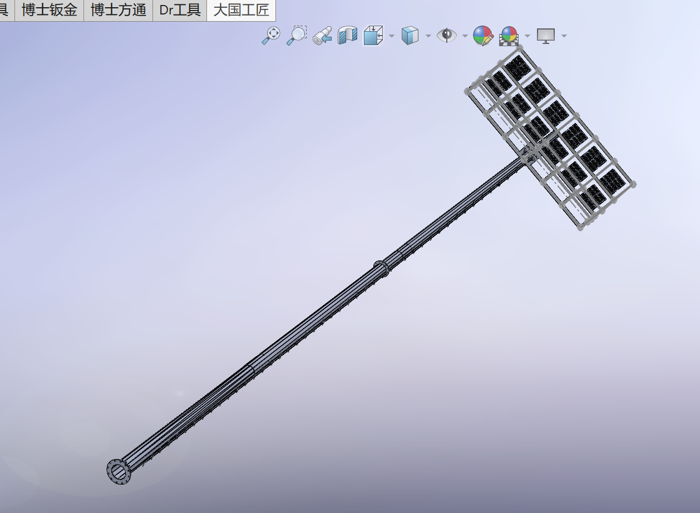The height and width of the screenshot is (513, 700).
Task: Expand the Display Style dropdown arrow
Action: coord(428,36)
